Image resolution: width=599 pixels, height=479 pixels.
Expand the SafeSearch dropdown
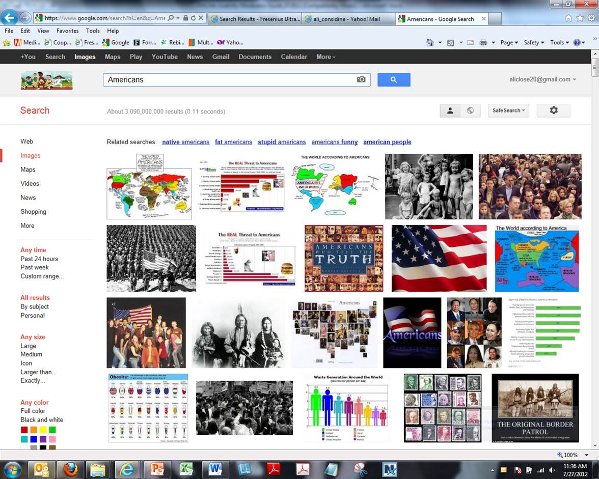(x=508, y=110)
